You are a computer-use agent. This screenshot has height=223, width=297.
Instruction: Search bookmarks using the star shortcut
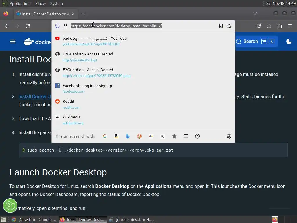pos(174,136)
